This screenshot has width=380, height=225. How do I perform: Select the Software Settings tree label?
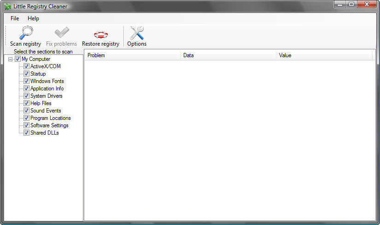click(49, 125)
